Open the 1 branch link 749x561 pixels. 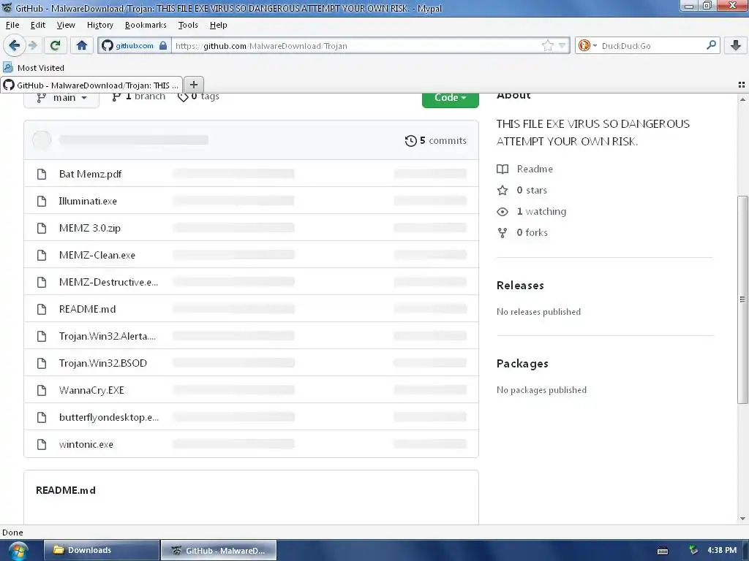point(138,97)
